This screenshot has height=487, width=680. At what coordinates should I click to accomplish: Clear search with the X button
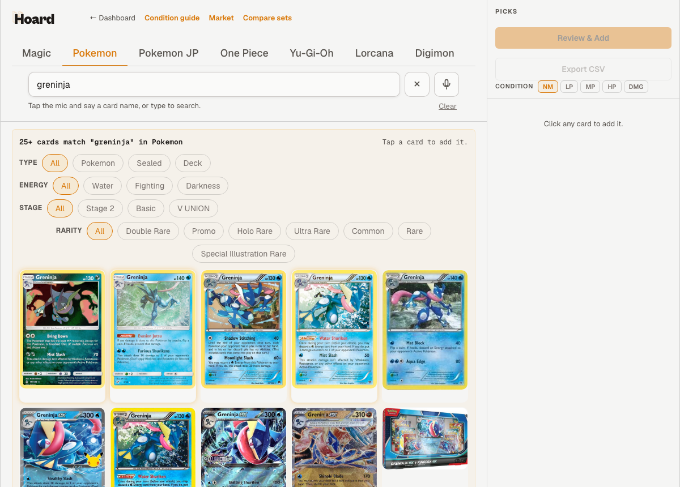pos(417,84)
